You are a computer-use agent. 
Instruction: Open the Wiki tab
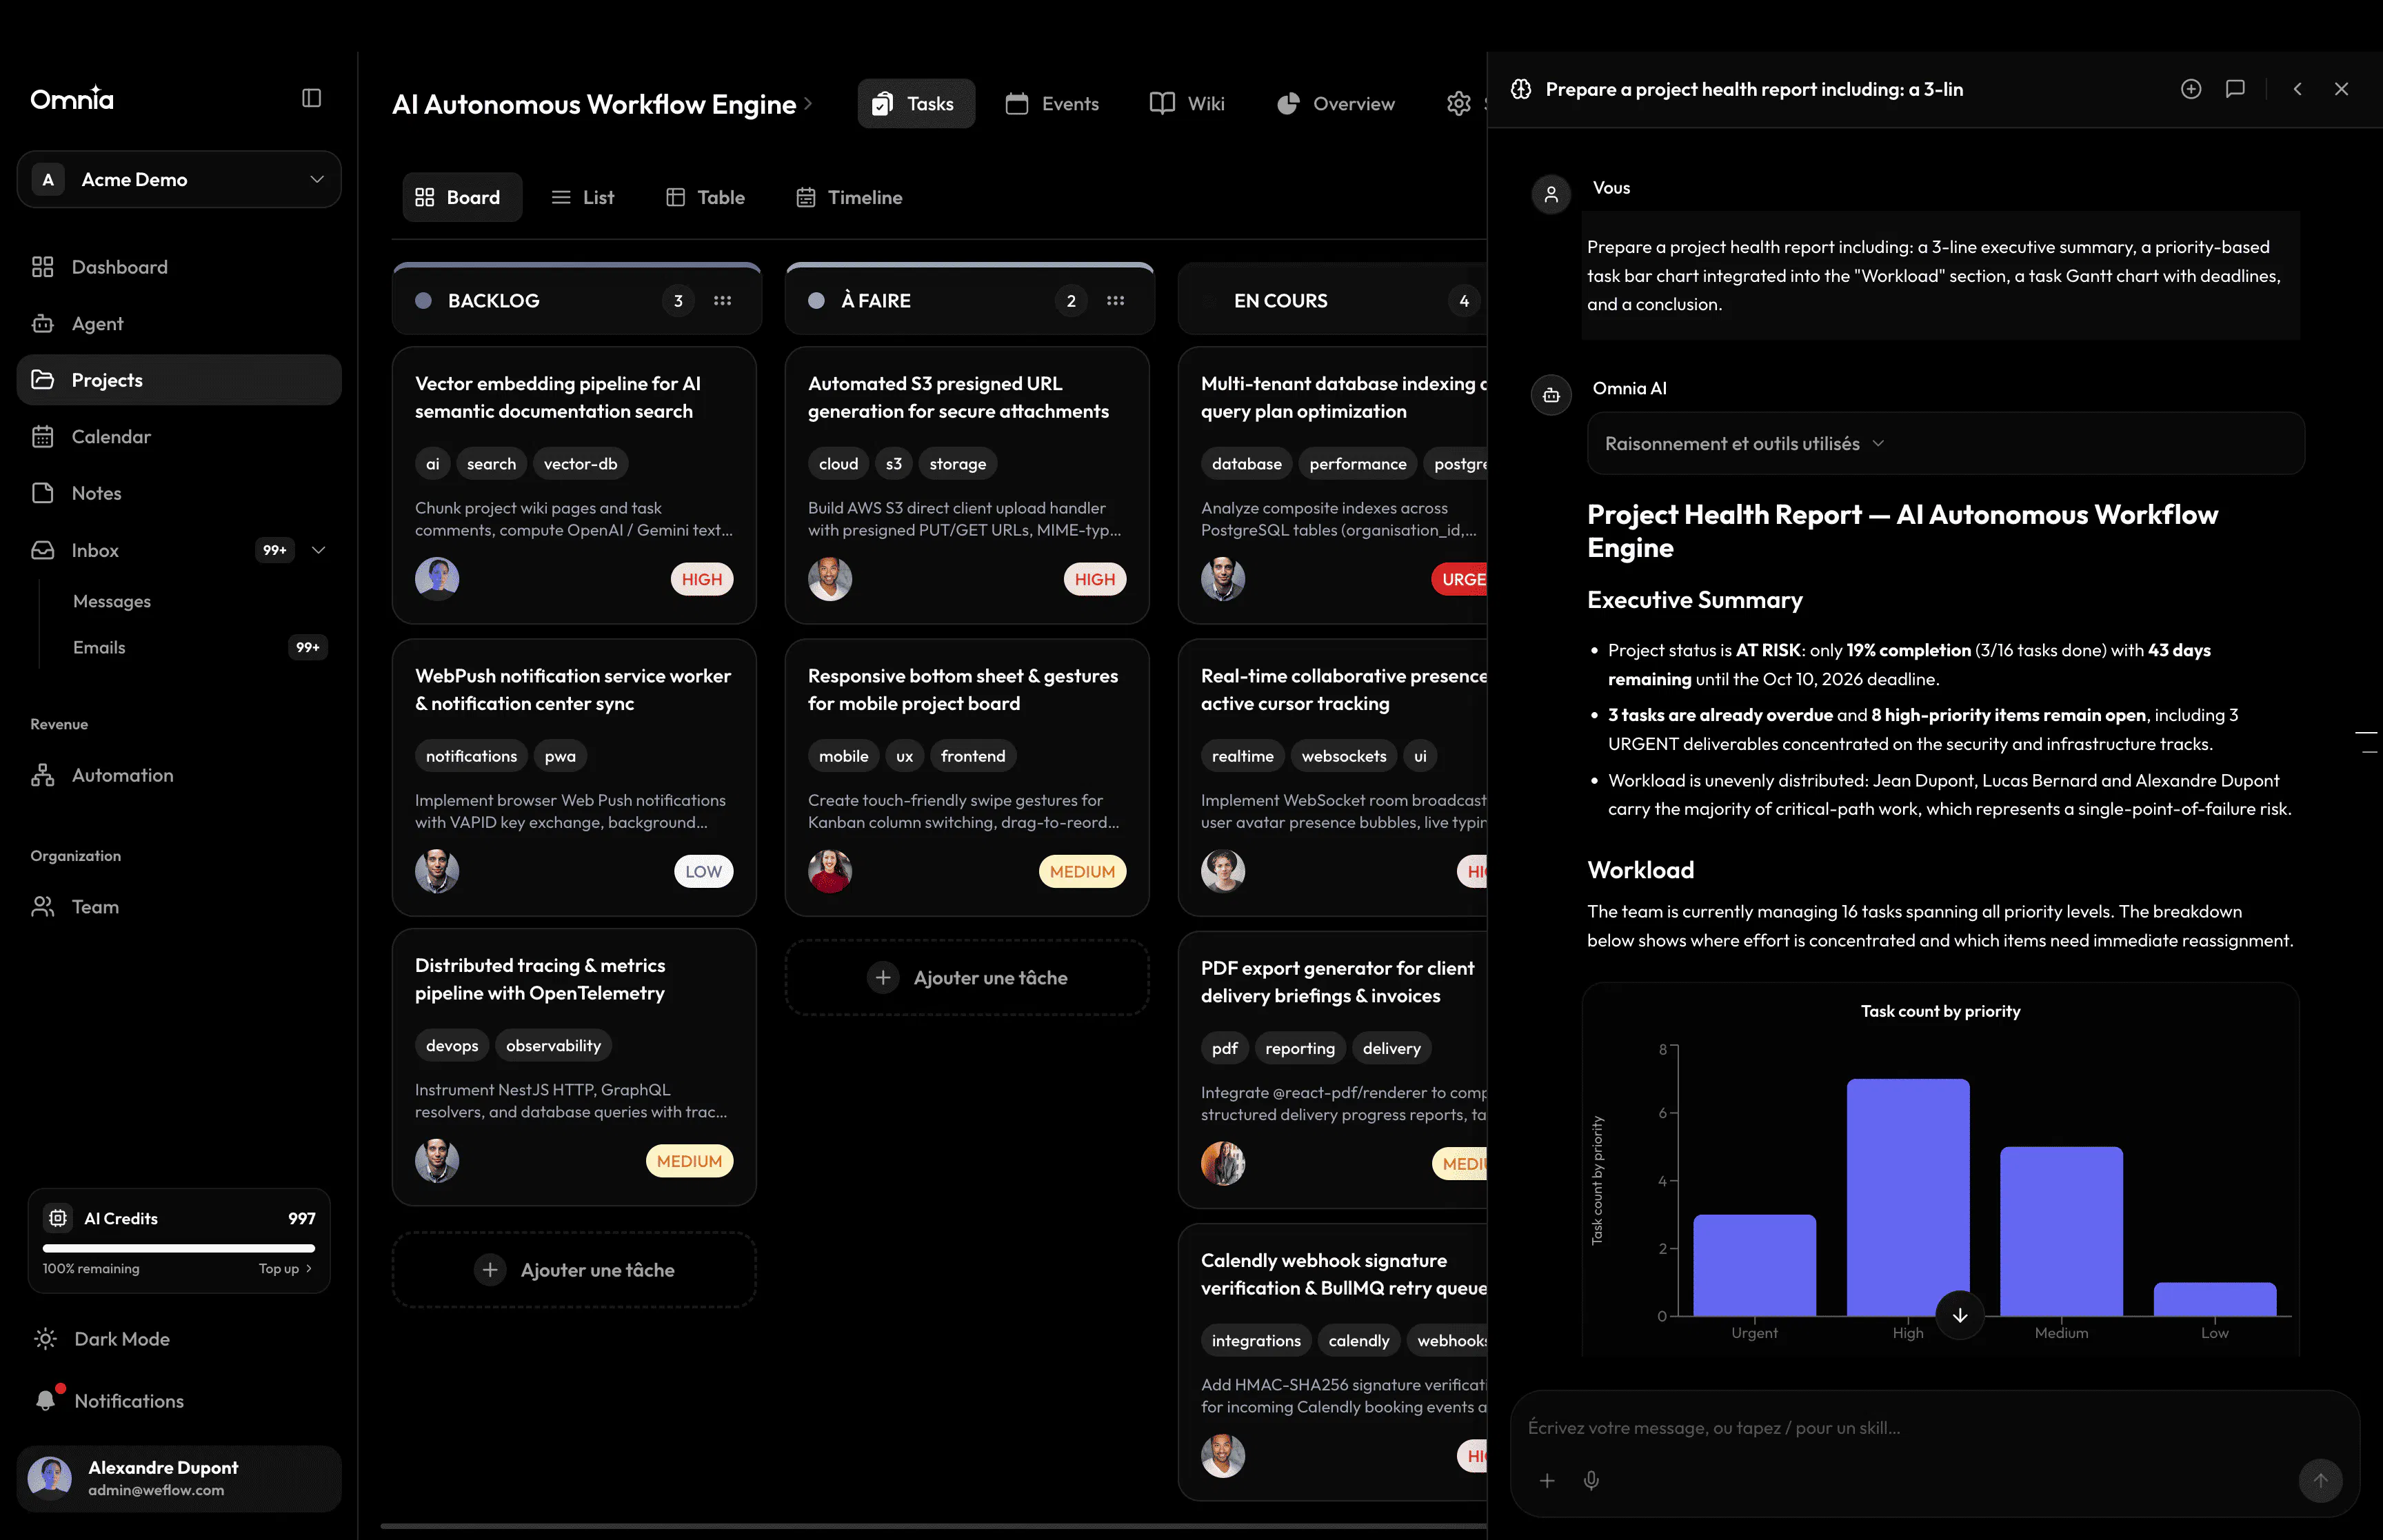[x=1187, y=103]
